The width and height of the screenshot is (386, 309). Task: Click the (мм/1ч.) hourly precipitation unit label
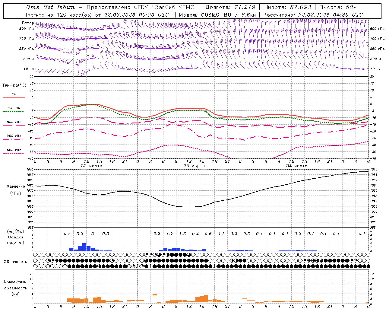click(x=15, y=243)
